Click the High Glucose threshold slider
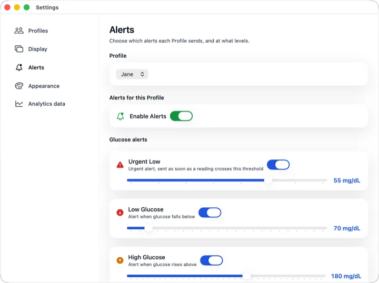379x283 pixels. coord(226,276)
